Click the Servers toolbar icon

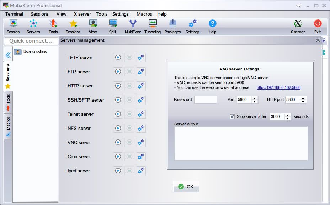[33, 27]
